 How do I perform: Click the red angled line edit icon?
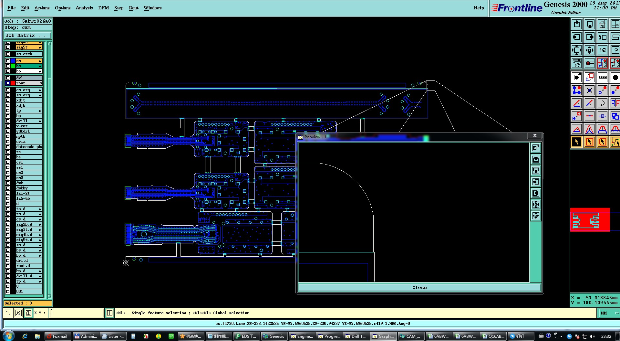(x=577, y=103)
